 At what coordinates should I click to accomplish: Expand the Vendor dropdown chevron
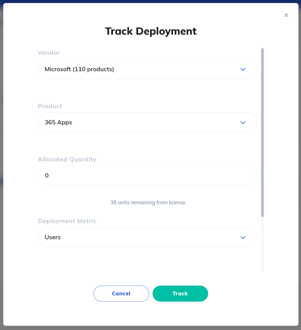tap(243, 69)
